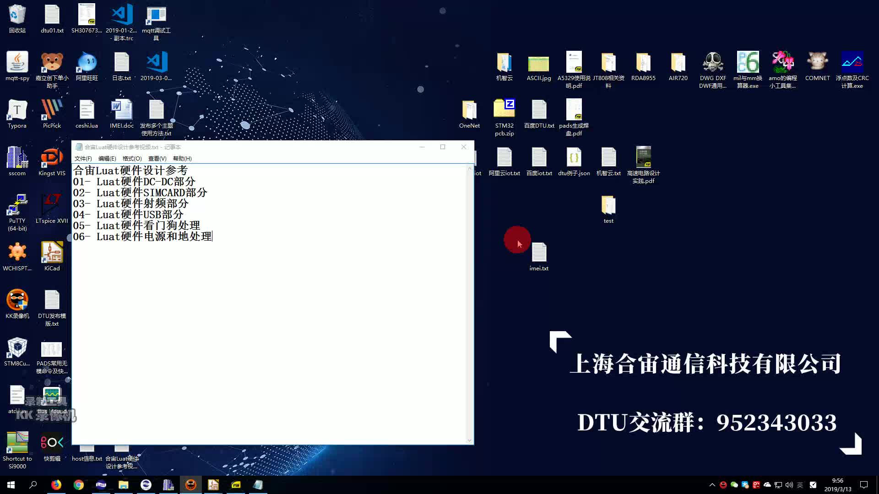
Task: Open WCHISPT tool icon
Action: click(x=17, y=257)
